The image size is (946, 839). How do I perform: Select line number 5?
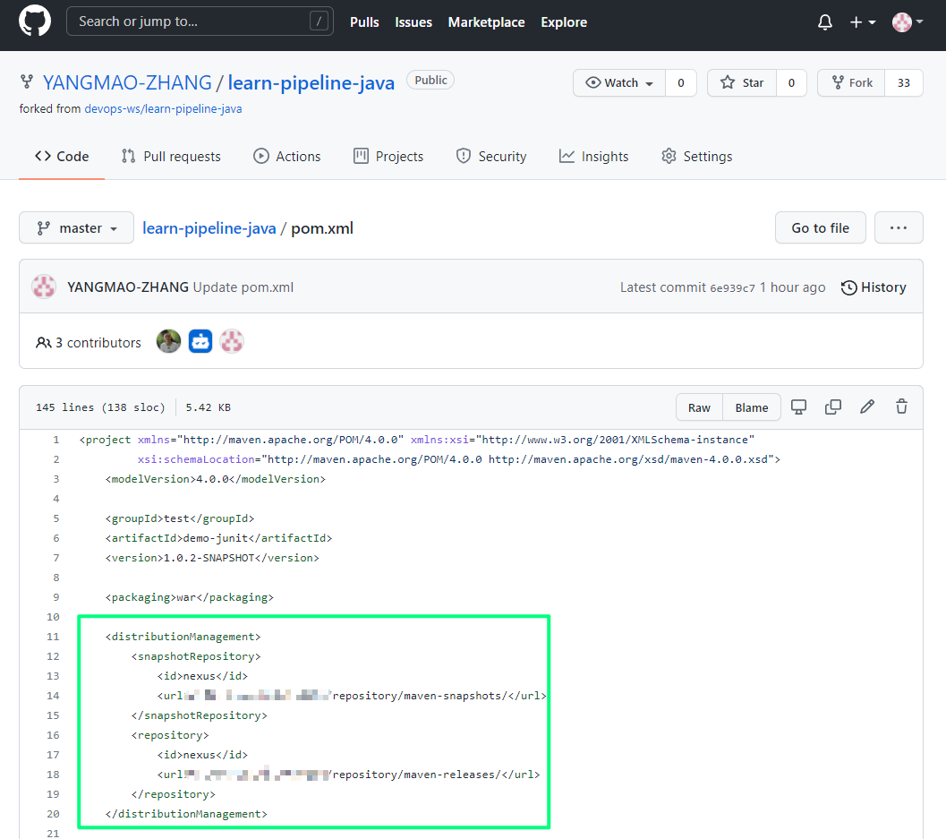click(56, 518)
